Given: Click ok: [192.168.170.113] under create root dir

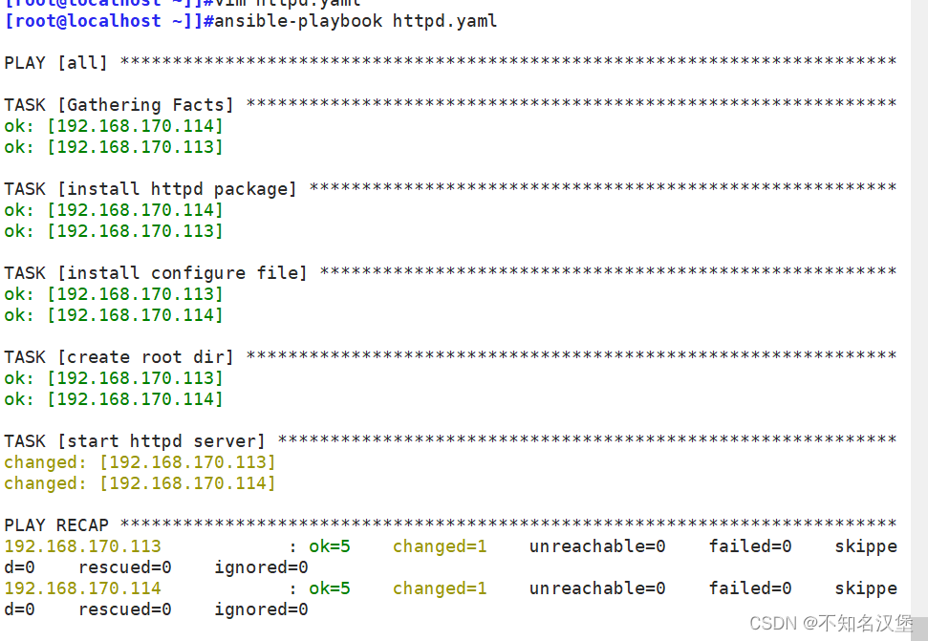Looking at the screenshot, I should pos(114,378).
